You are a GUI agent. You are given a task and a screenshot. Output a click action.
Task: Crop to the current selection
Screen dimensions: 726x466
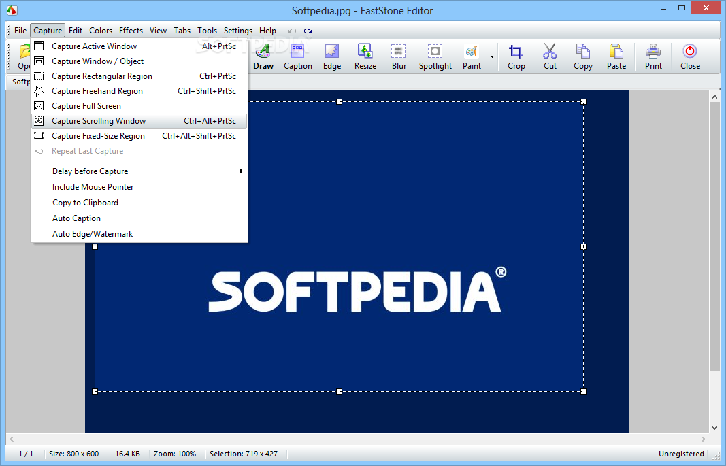tap(516, 57)
